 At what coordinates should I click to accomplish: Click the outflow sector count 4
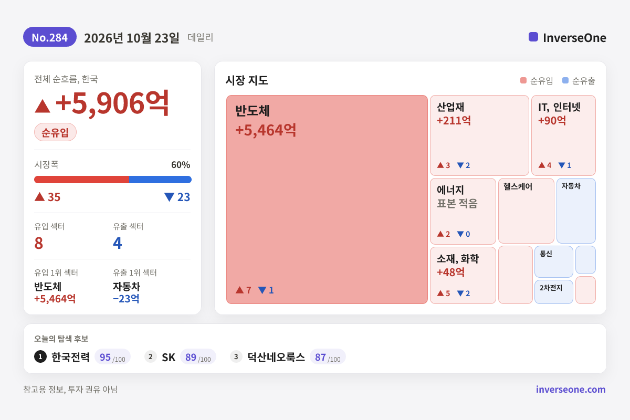click(118, 243)
